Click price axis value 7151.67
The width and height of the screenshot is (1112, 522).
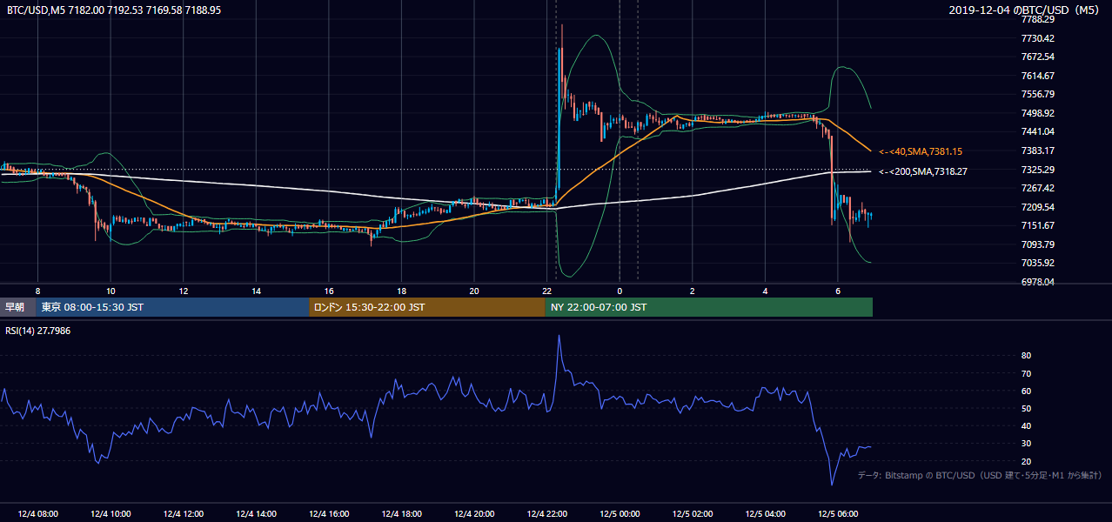(1038, 225)
